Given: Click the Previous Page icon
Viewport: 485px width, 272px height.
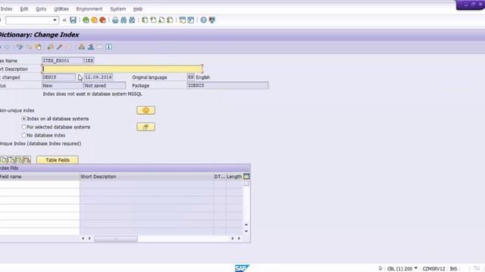Looking at the screenshot, I should [x=153, y=20].
